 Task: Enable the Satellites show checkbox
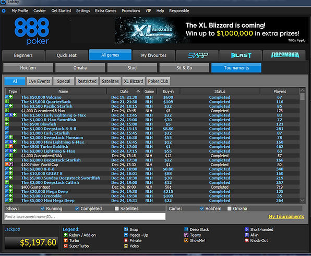[x=117, y=208]
